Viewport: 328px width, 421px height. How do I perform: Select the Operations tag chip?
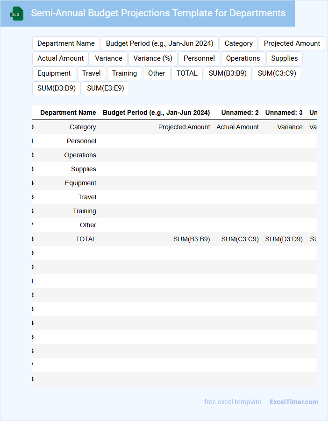(x=243, y=58)
